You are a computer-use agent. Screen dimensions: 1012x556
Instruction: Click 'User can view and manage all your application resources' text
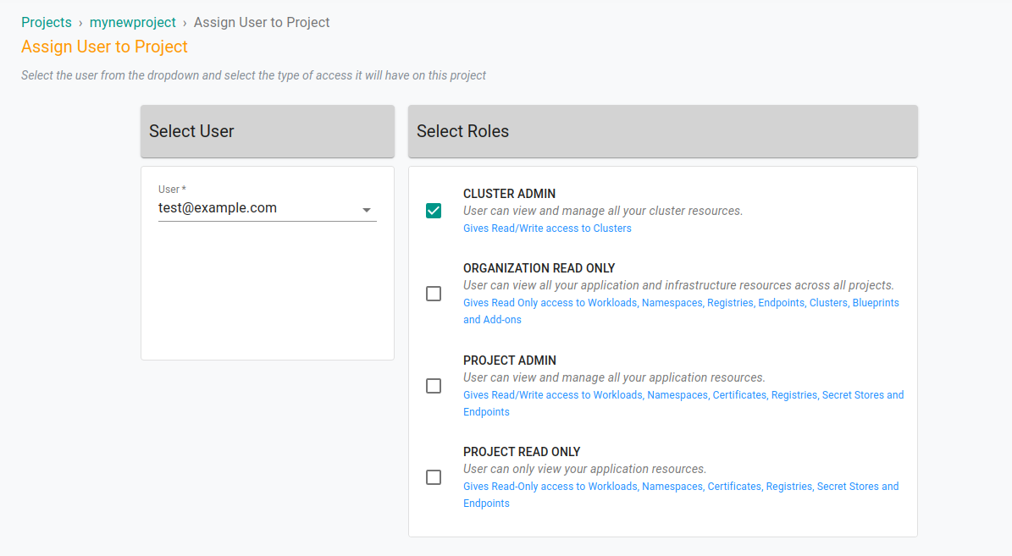coord(614,377)
